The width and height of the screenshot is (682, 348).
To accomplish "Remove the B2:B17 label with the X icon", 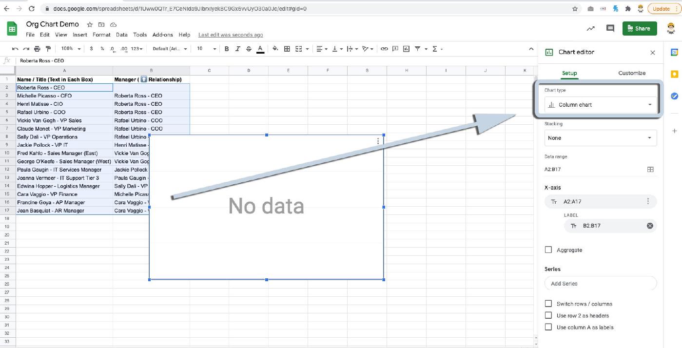I will coord(649,226).
